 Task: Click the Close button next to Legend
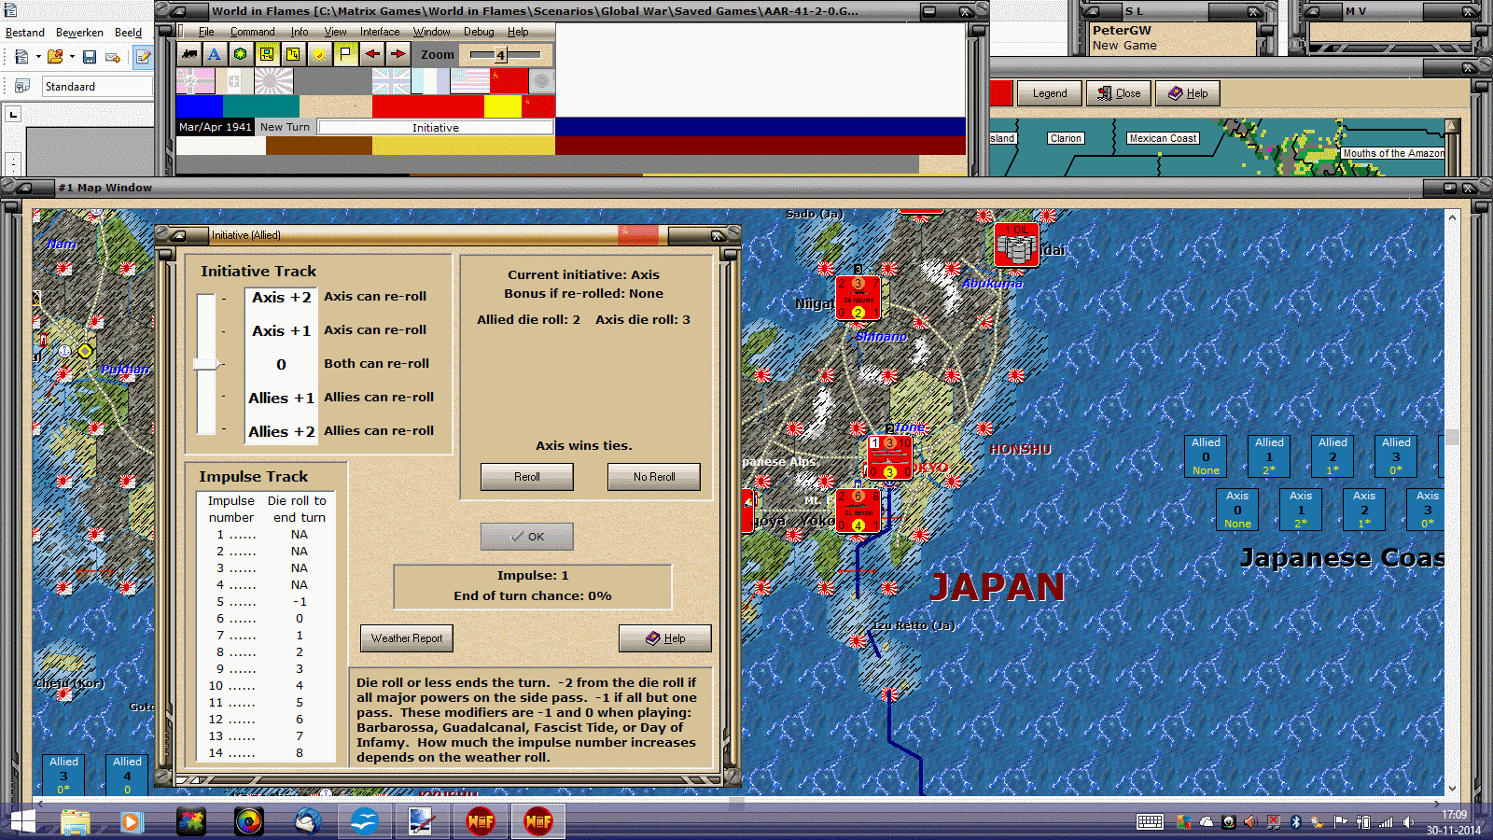tap(1119, 93)
